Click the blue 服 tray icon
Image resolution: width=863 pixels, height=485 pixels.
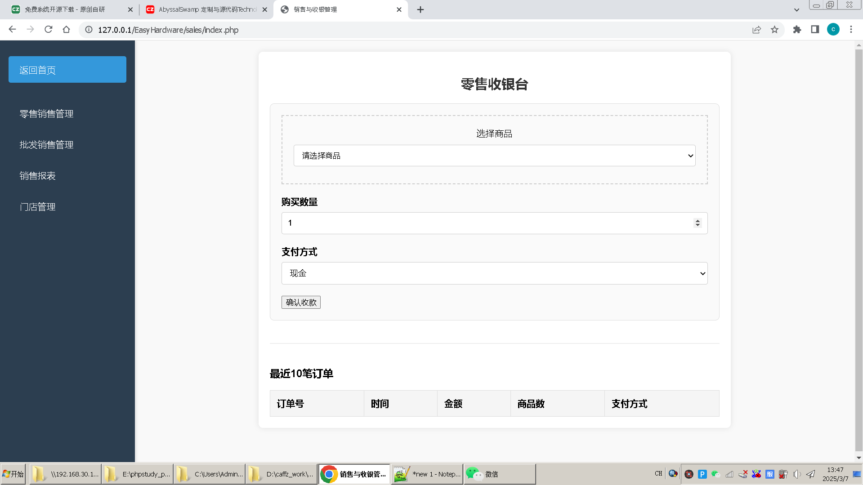[x=770, y=474]
